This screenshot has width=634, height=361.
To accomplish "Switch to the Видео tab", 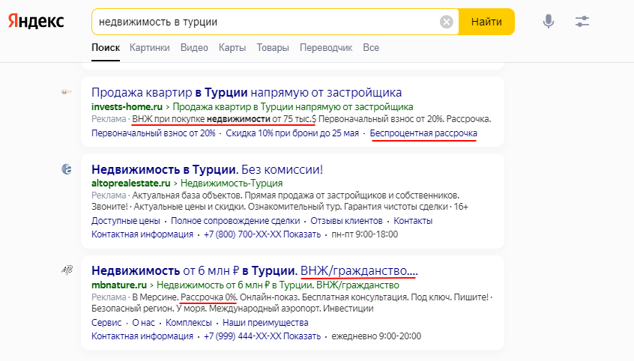I will tap(194, 48).
